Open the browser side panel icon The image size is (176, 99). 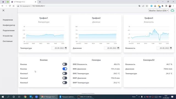point(166,6)
